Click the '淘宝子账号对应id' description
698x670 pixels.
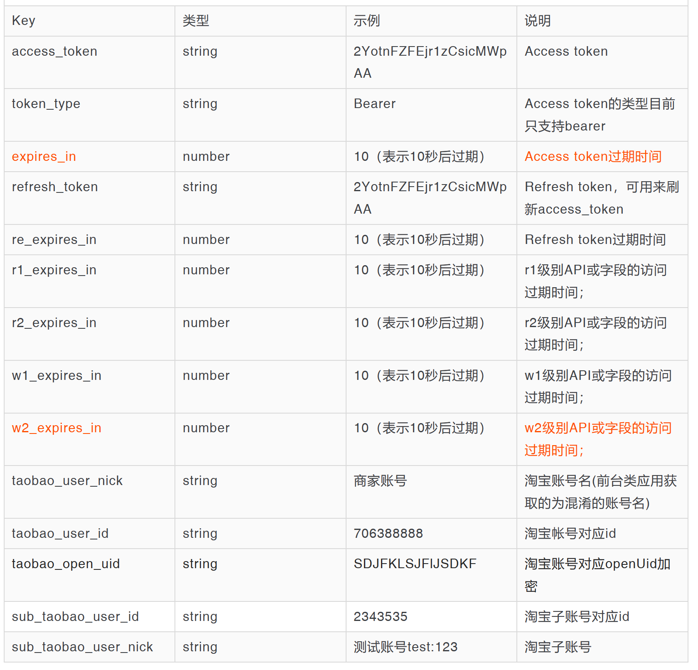[577, 617]
